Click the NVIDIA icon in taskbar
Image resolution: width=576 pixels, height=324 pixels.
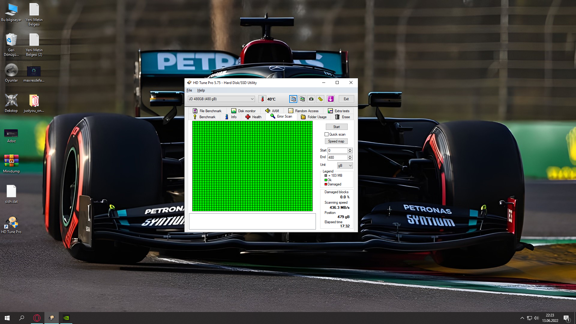(66, 318)
